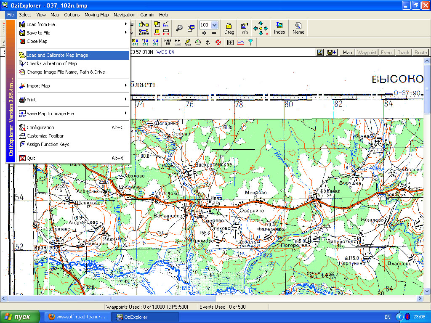Screen dimensions: 431x323
Task: Choose Quit from File menu
Action: click(73, 158)
